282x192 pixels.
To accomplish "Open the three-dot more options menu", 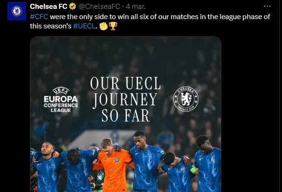I will pyautogui.click(x=267, y=6).
